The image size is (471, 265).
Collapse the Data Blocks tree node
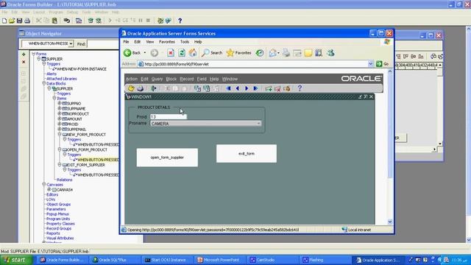(x=44, y=83)
